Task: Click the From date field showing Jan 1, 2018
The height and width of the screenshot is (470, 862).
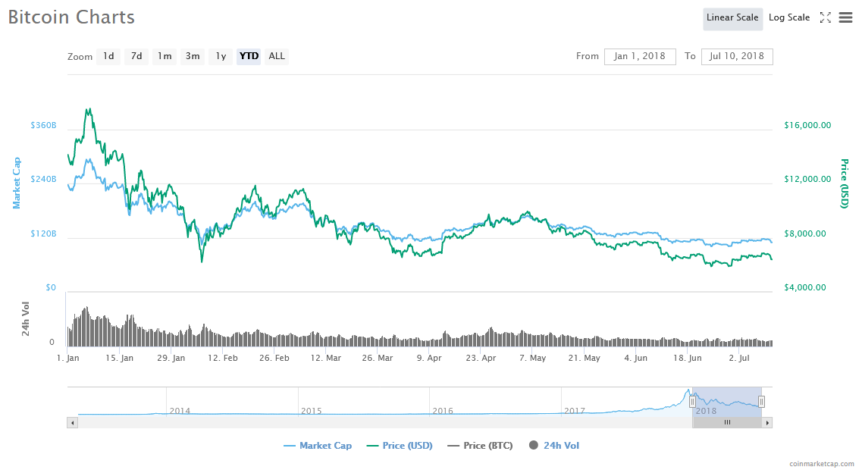Action: pos(640,56)
